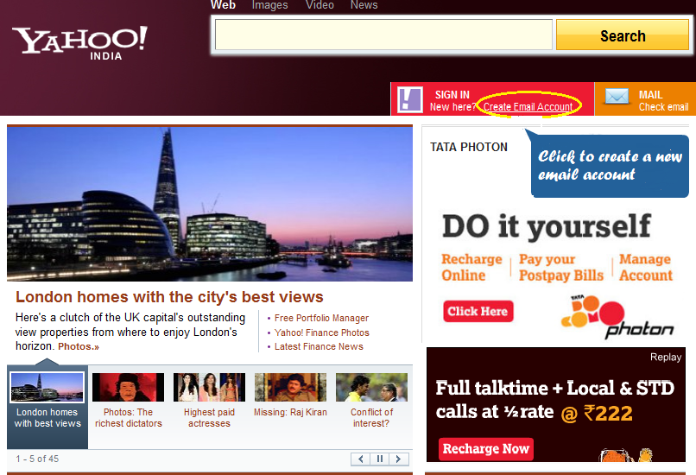Image resolution: width=696 pixels, height=475 pixels.
Task: Click Manage Account in Photon ad
Action: click(x=646, y=267)
